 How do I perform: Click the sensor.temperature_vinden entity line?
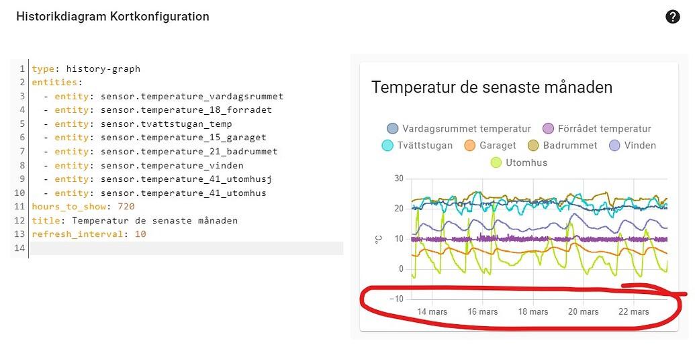(x=171, y=165)
